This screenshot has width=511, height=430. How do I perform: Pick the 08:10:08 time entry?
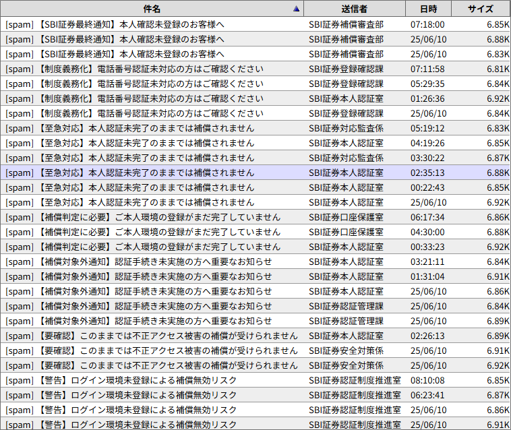[x=427, y=381]
